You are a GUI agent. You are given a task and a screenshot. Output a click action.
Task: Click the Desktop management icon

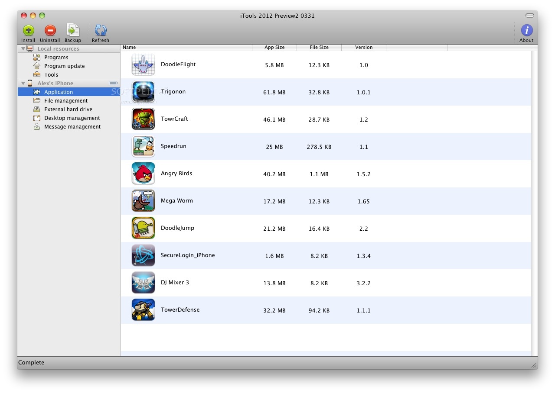(37, 118)
